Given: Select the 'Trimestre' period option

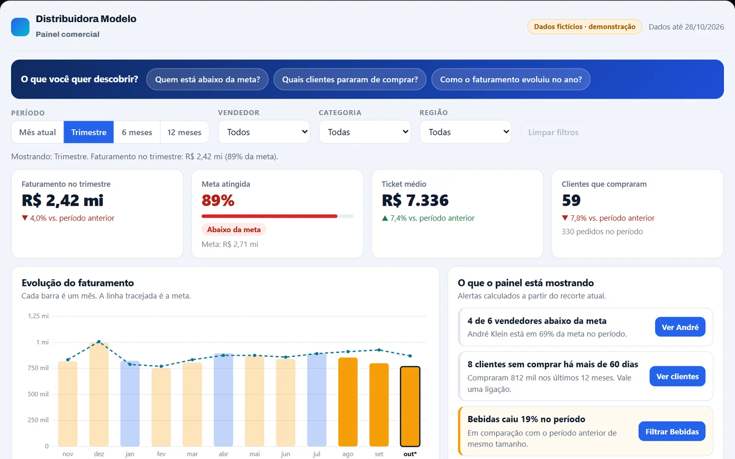Looking at the screenshot, I should click(89, 132).
